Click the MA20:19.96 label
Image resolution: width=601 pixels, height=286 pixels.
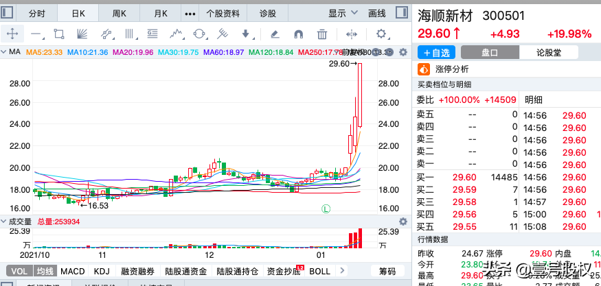[133, 52]
